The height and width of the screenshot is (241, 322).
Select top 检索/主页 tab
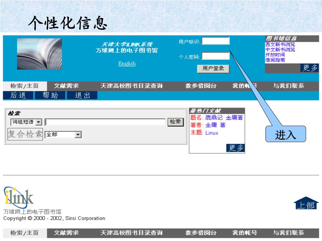pyautogui.click(x=25, y=86)
